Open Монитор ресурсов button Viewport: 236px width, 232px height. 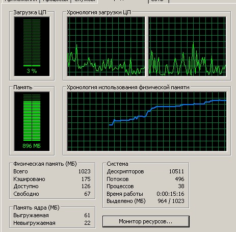tap(146, 221)
